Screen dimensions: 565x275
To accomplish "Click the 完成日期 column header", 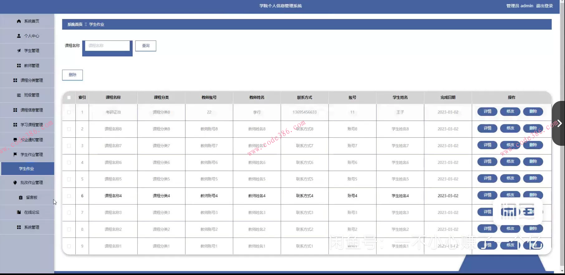I will pyautogui.click(x=448, y=97).
